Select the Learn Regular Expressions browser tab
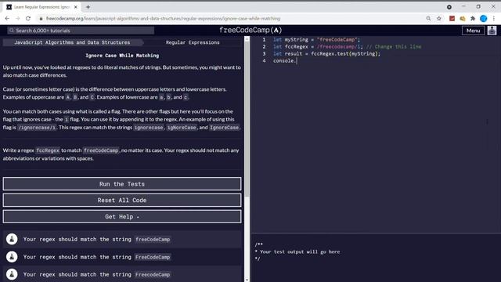The height and width of the screenshot is (282, 501). pos(41,7)
